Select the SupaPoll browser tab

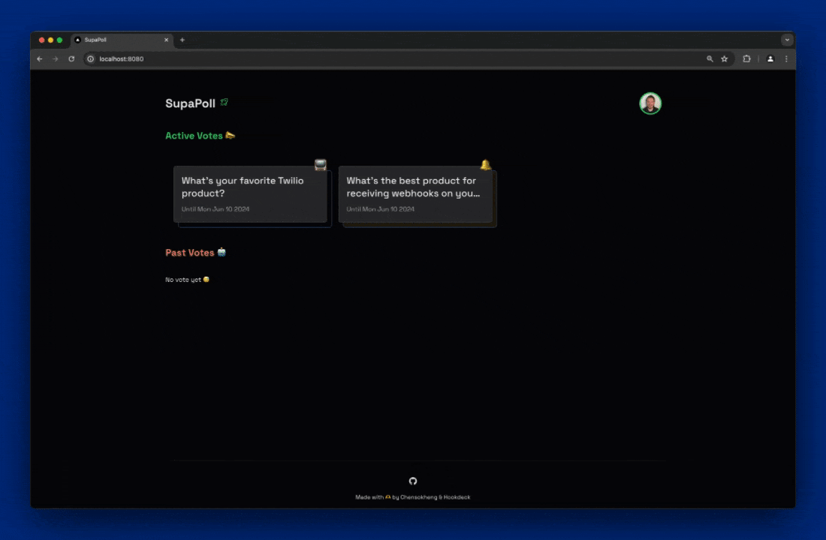pyautogui.click(x=122, y=40)
